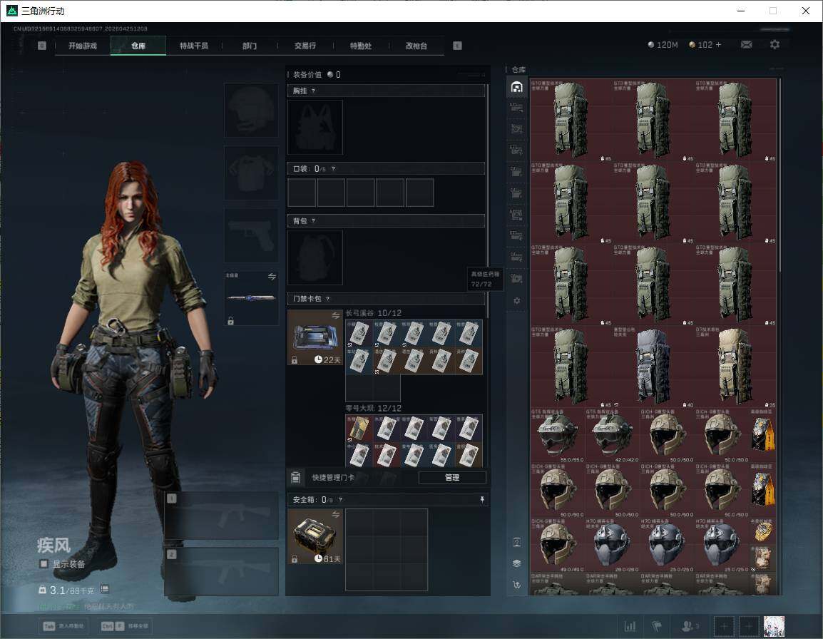Select the key card case with 22天

pos(315,337)
